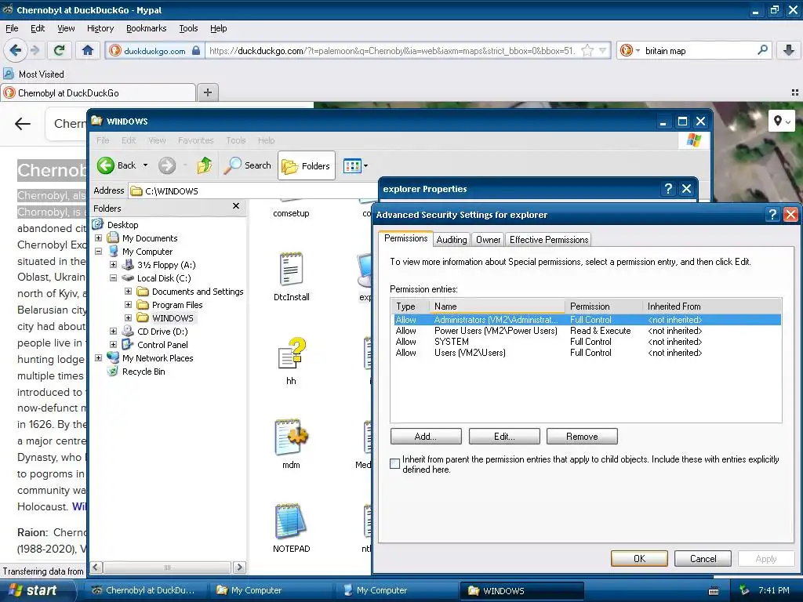This screenshot has height=602, width=803.
Task: Select the DtcInstall file icon
Action: coord(291,269)
